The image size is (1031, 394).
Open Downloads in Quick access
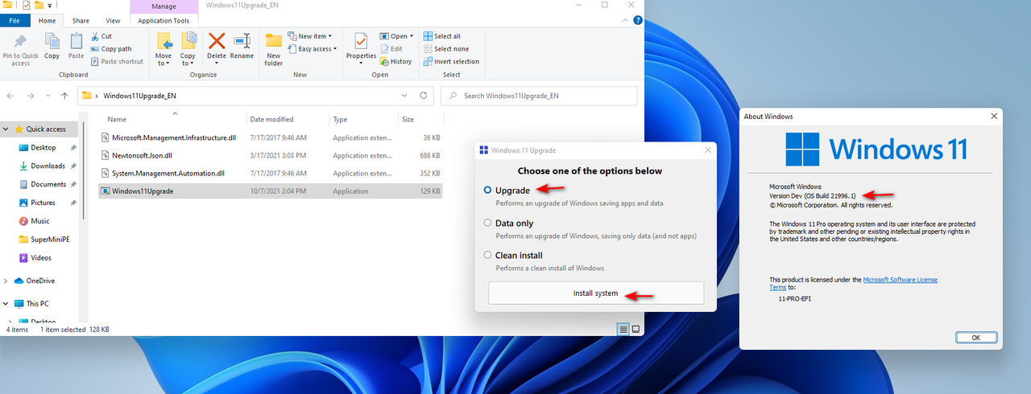48,166
